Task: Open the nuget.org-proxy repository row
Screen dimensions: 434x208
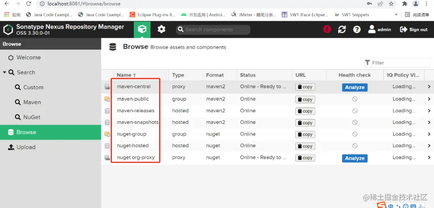Action: (268, 158)
